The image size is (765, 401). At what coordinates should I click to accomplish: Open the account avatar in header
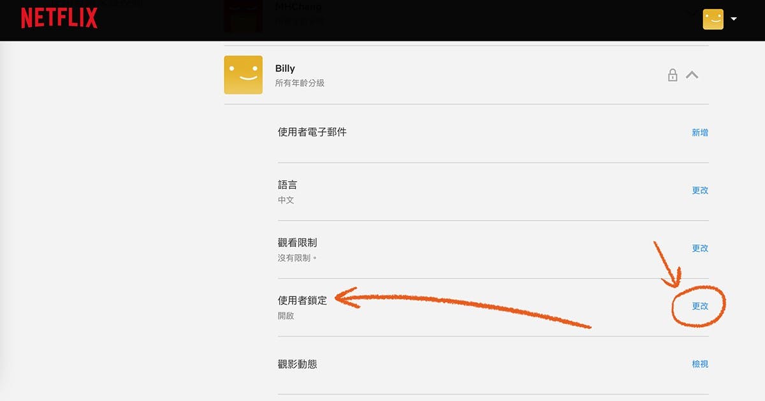point(713,19)
